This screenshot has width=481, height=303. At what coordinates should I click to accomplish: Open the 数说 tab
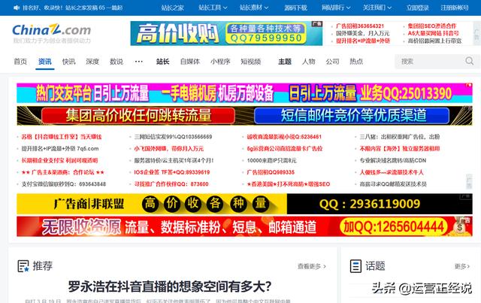click(116, 62)
